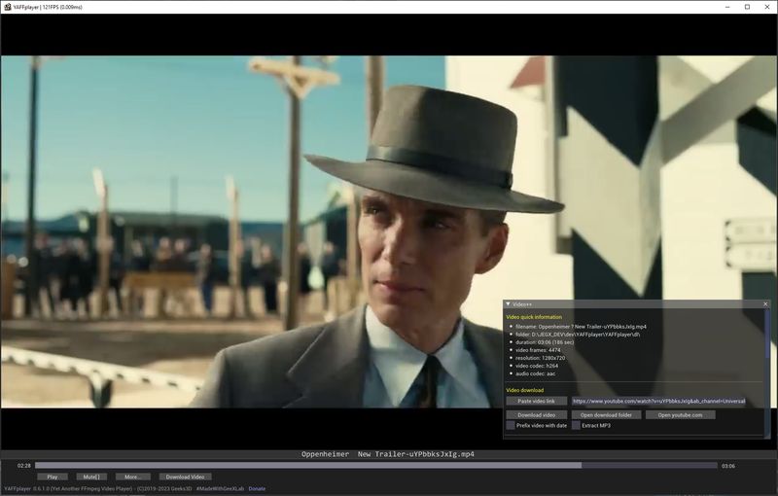The width and height of the screenshot is (778, 496).
Task: Click the Play button
Action: tap(53, 477)
